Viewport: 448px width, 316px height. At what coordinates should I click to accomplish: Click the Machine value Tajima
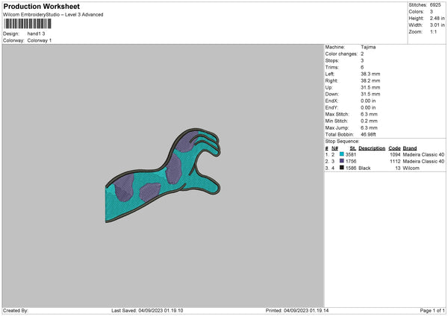point(368,47)
